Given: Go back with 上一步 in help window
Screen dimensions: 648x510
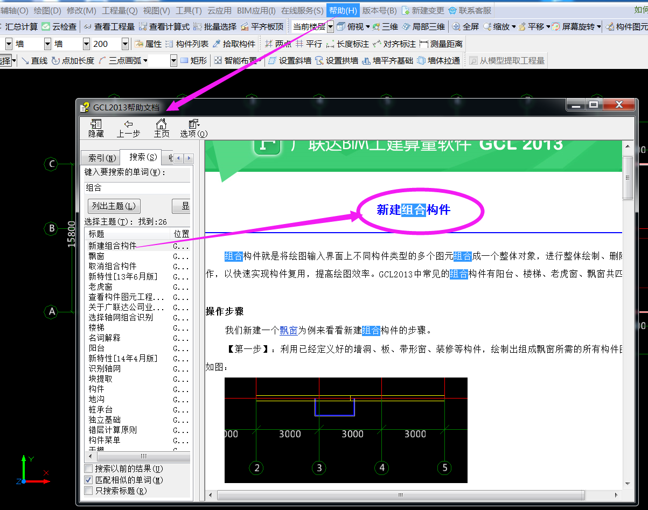Looking at the screenshot, I should tap(128, 128).
